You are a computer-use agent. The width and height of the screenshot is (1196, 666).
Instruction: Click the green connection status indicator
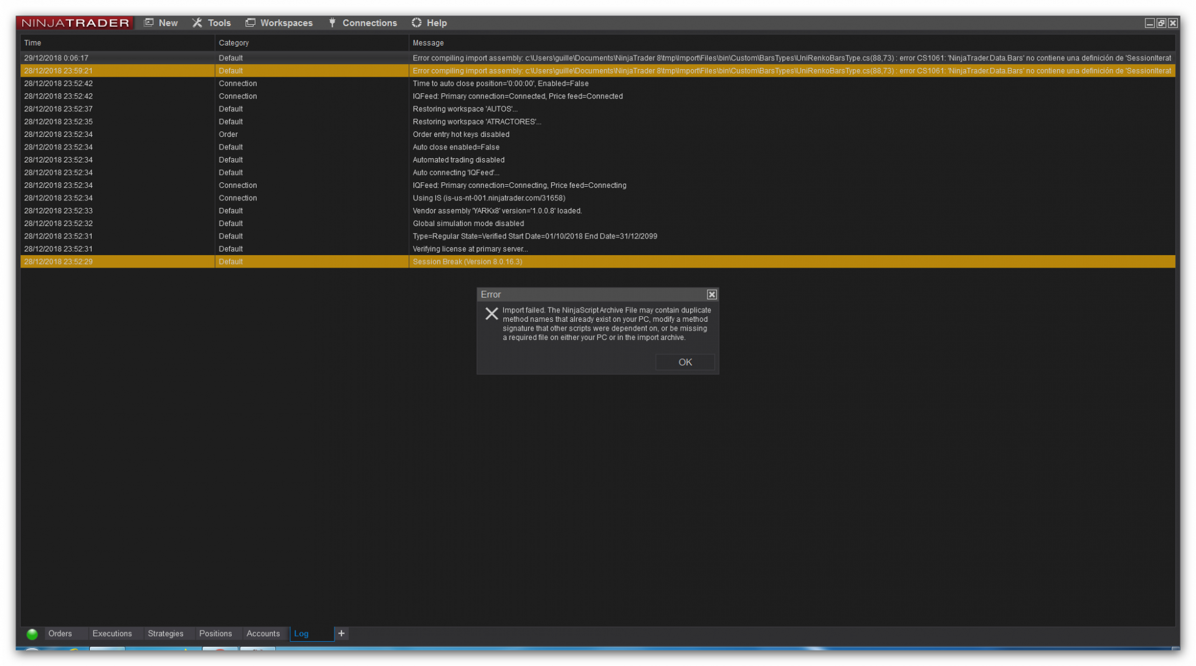[x=32, y=634]
